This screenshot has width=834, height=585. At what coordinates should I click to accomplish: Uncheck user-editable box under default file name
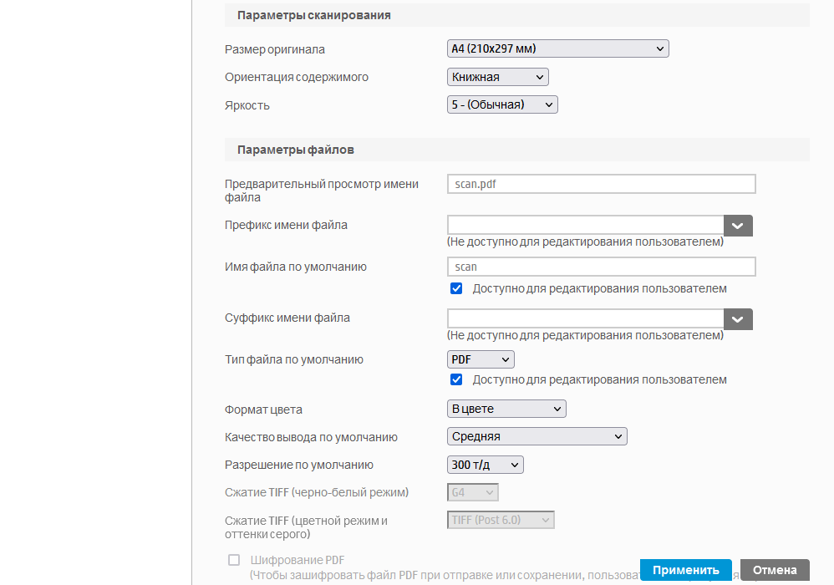coord(456,288)
